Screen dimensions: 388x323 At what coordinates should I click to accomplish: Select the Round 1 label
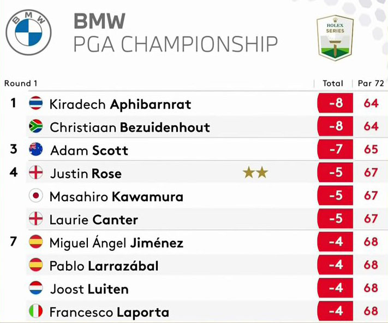[21, 83]
